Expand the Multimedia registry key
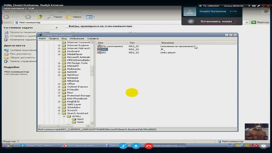The height and width of the screenshot is (153, 272). (59, 69)
